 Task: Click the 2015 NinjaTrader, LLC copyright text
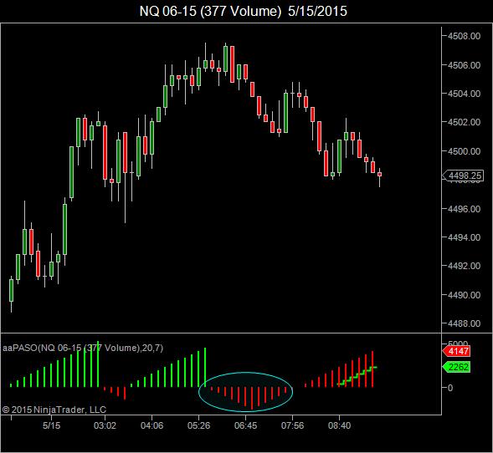click(x=54, y=410)
